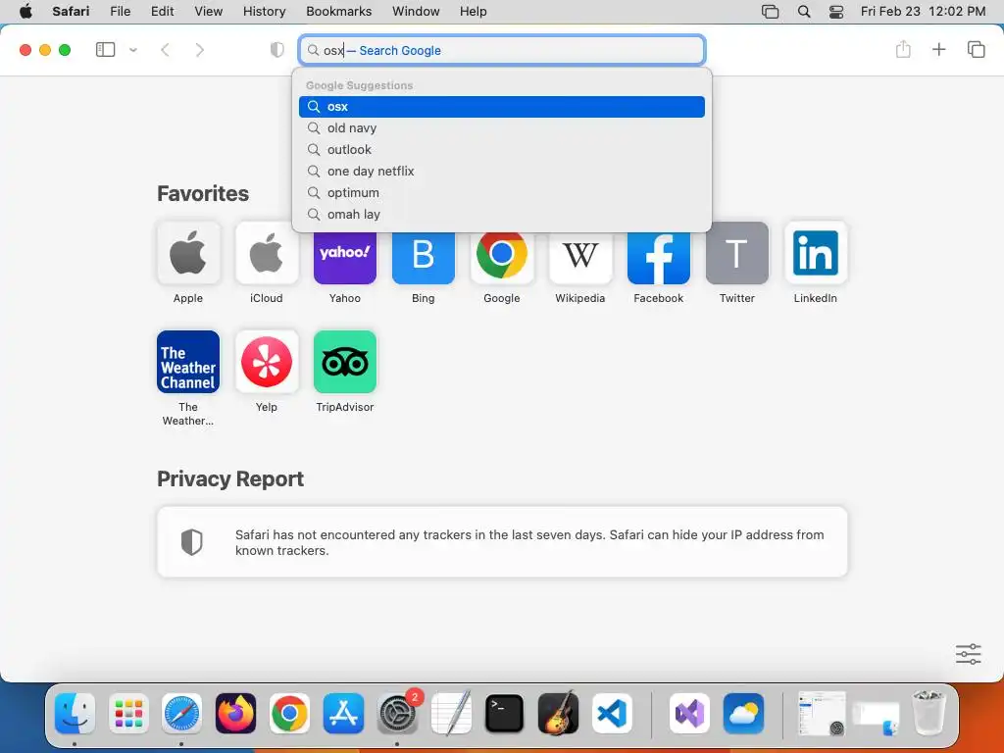Open the Apple favorite
The height and width of the screenshot is (753, 1004).
188,253
